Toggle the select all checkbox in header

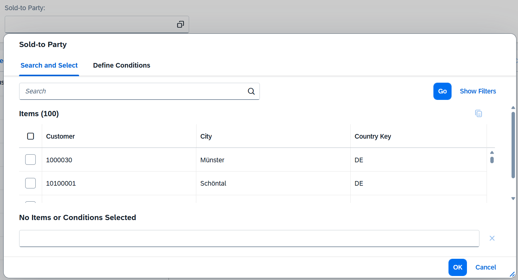click(30, 136)
